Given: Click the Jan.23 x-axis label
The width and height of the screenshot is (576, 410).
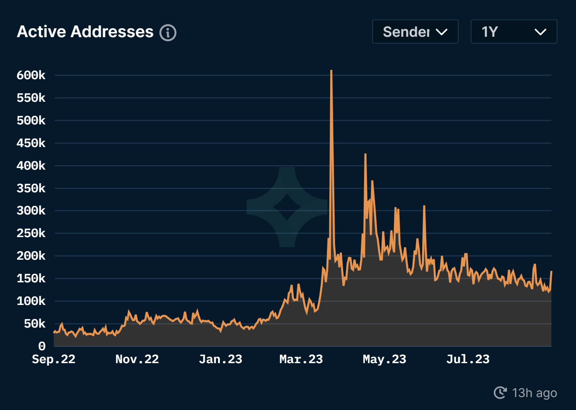Looking at the screenshot, I should 221,359.
